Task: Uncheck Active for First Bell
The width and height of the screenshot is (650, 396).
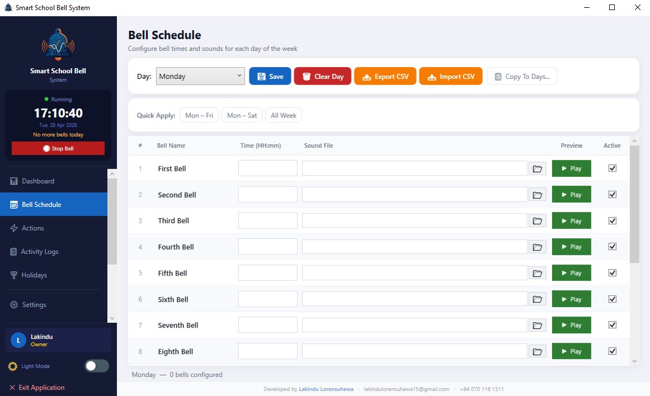Action: click(x=613, y=168)
